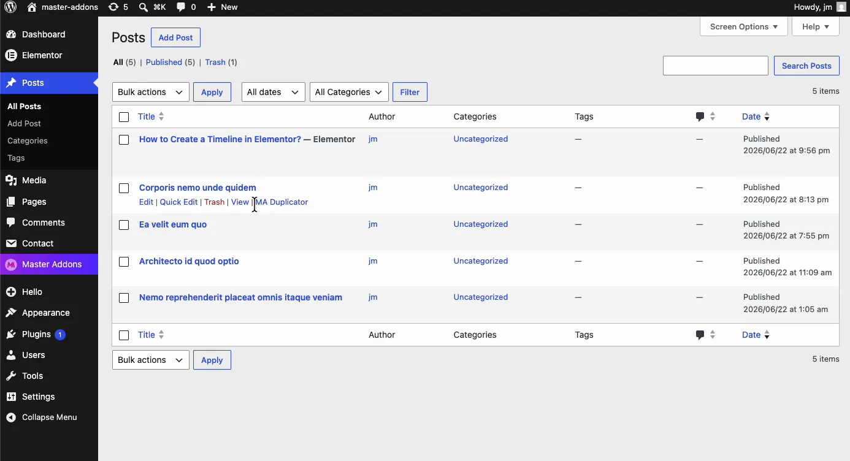Click the Dashboard gauge icon in the sidebar
The width and height of the screenshot is (850, 461).
[11, 34]
